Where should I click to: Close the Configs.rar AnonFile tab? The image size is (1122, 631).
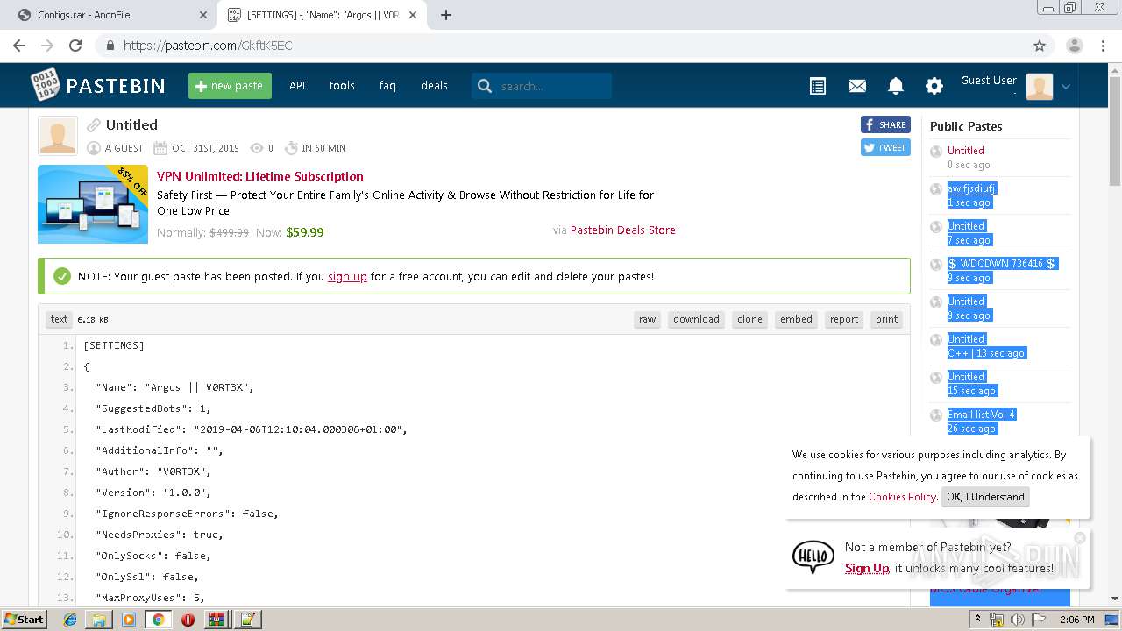point(203,15)
